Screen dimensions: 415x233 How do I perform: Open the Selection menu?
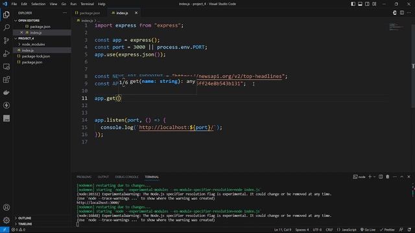tap(38, 4)
